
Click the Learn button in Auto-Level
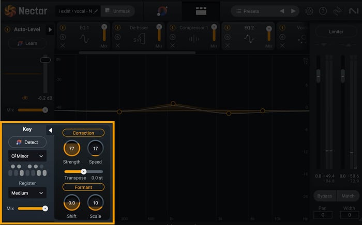point(27,43)
